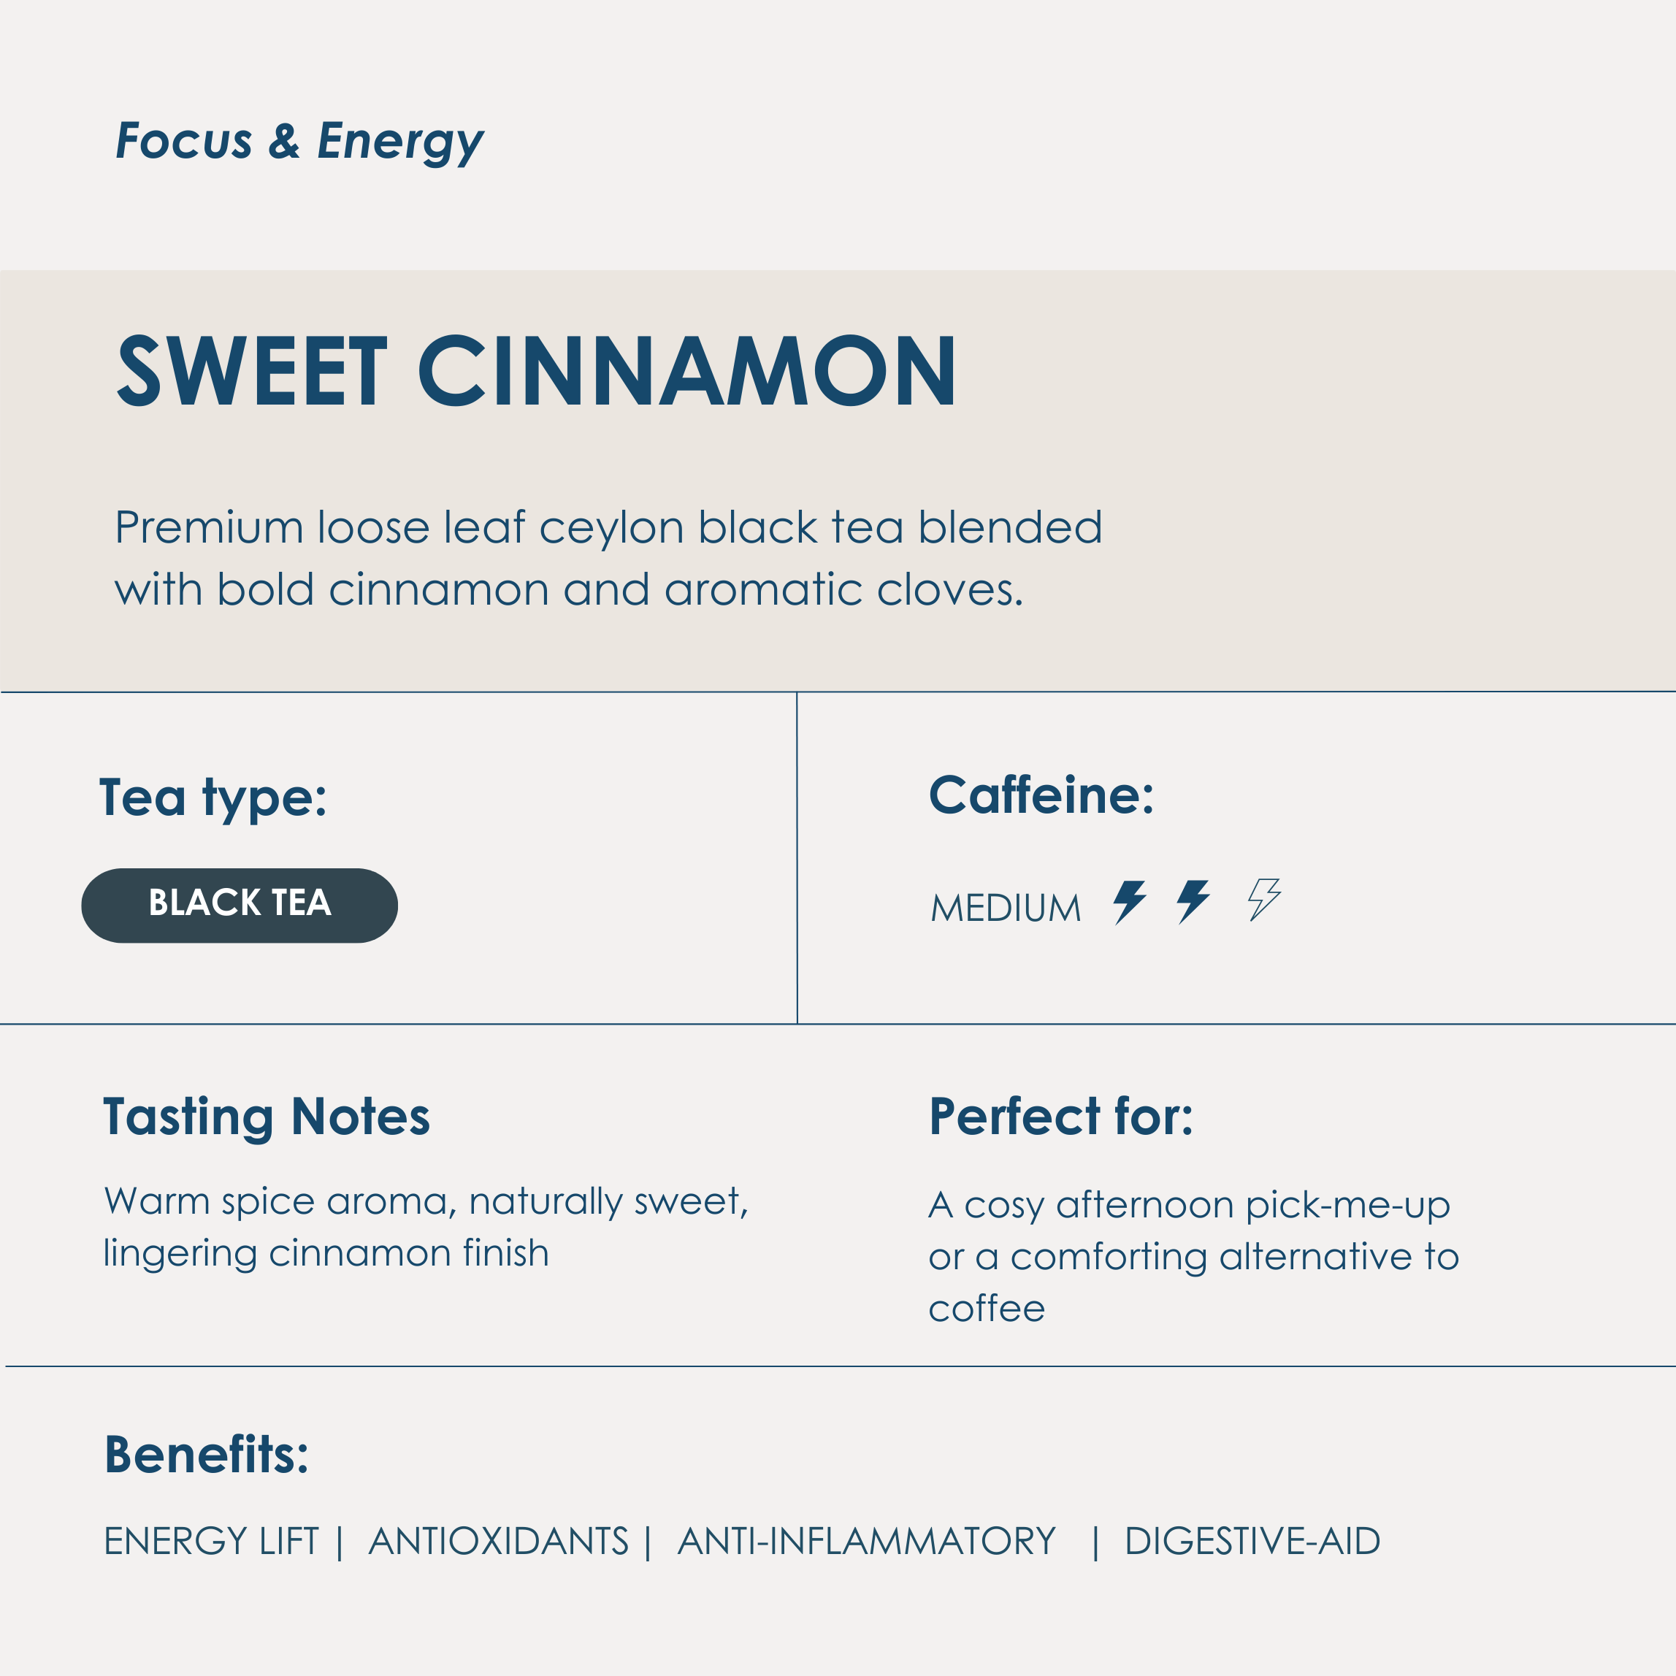The height and width of the screenshot is (1676, 1676).
Task: Click the Caffeine label
Action: tap(1041, 795)
